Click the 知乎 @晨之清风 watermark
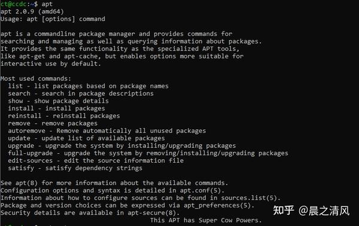The image size is (359, 226). 311,210
